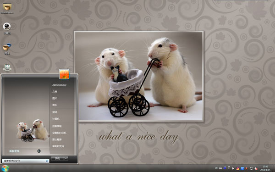Expand 所有程序 All Programs arrow
This screenshot has width=275, height=172.
(x=39, y=151)
